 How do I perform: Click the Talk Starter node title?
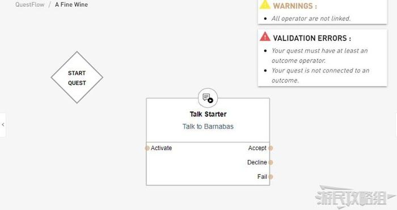tap(208, 114)
